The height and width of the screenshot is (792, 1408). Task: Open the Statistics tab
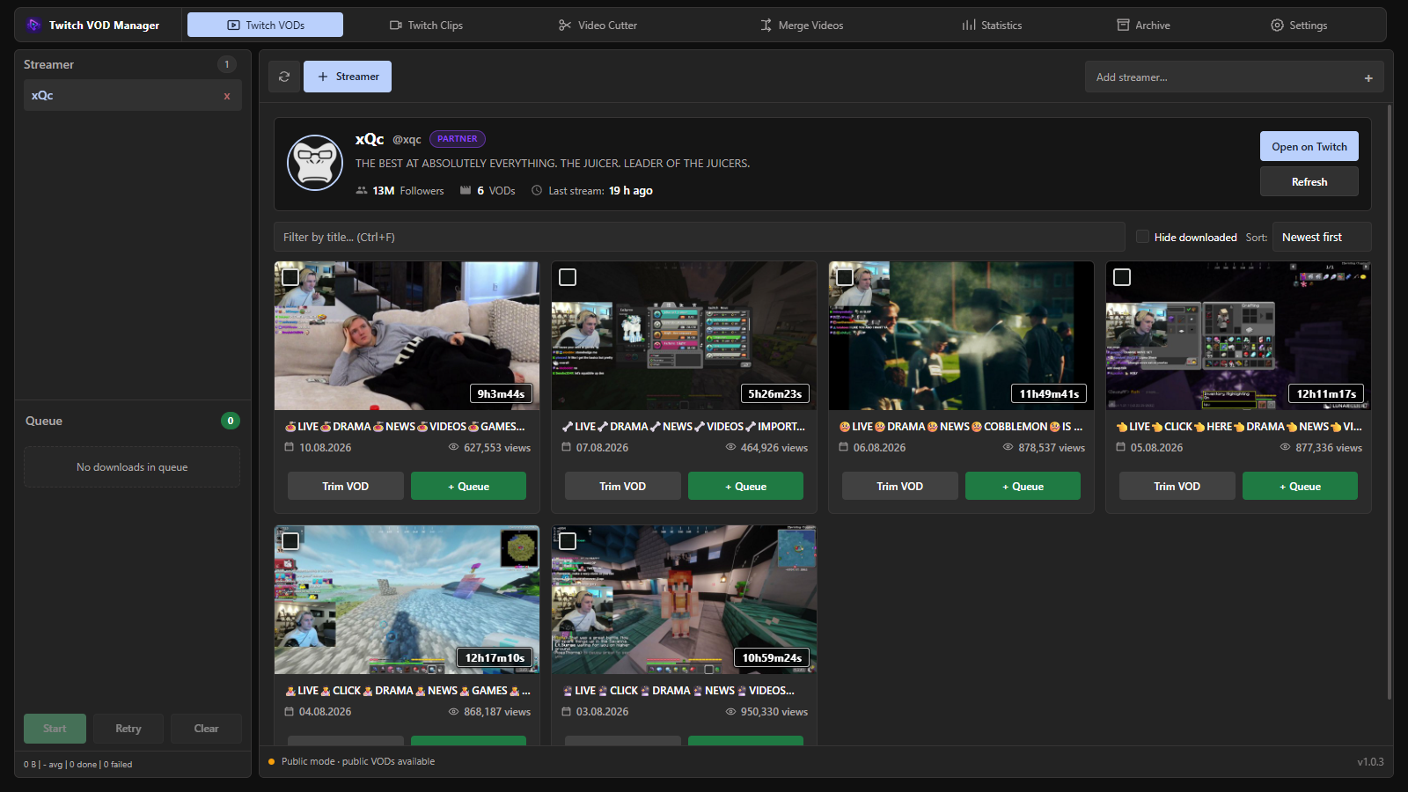pyautogui.click(x=992, y=25)
